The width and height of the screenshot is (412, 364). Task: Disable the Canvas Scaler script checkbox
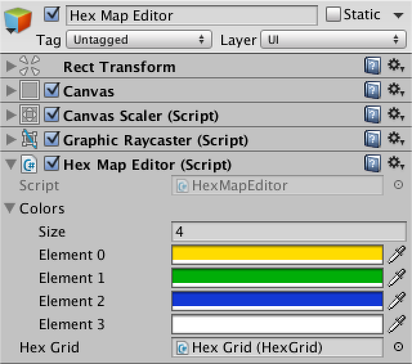[x=51, y=114]
